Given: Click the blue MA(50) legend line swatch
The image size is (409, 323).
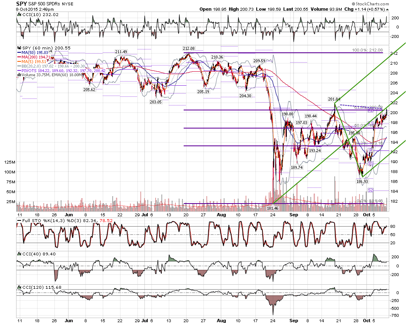Looking at the screenshot, I should click(x=19, y=53).
